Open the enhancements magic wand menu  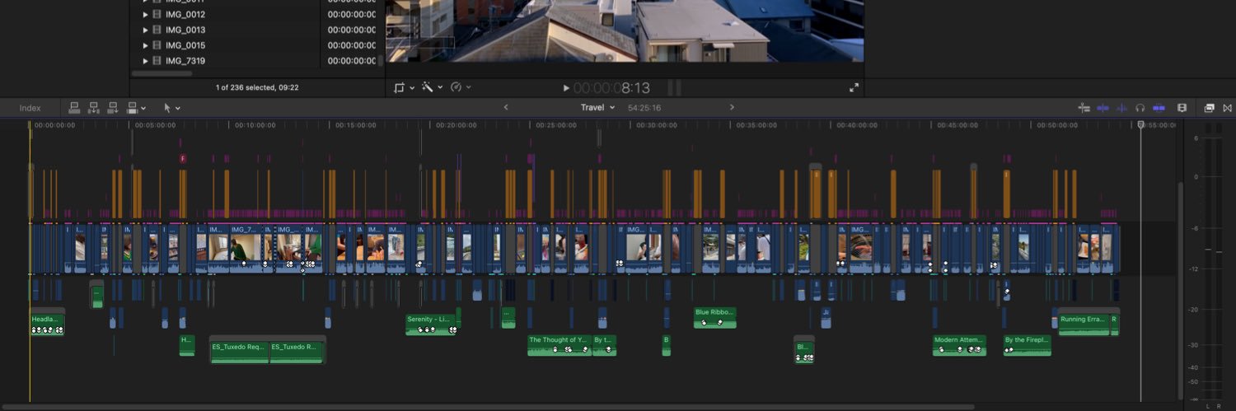pyautogui.click(x=433, y=87)
